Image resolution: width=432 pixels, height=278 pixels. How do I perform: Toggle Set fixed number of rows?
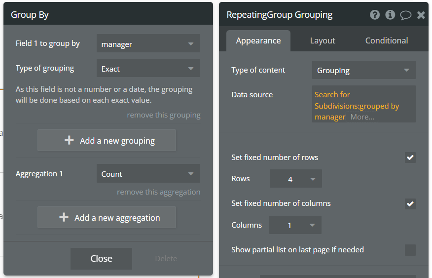[410, 158]
